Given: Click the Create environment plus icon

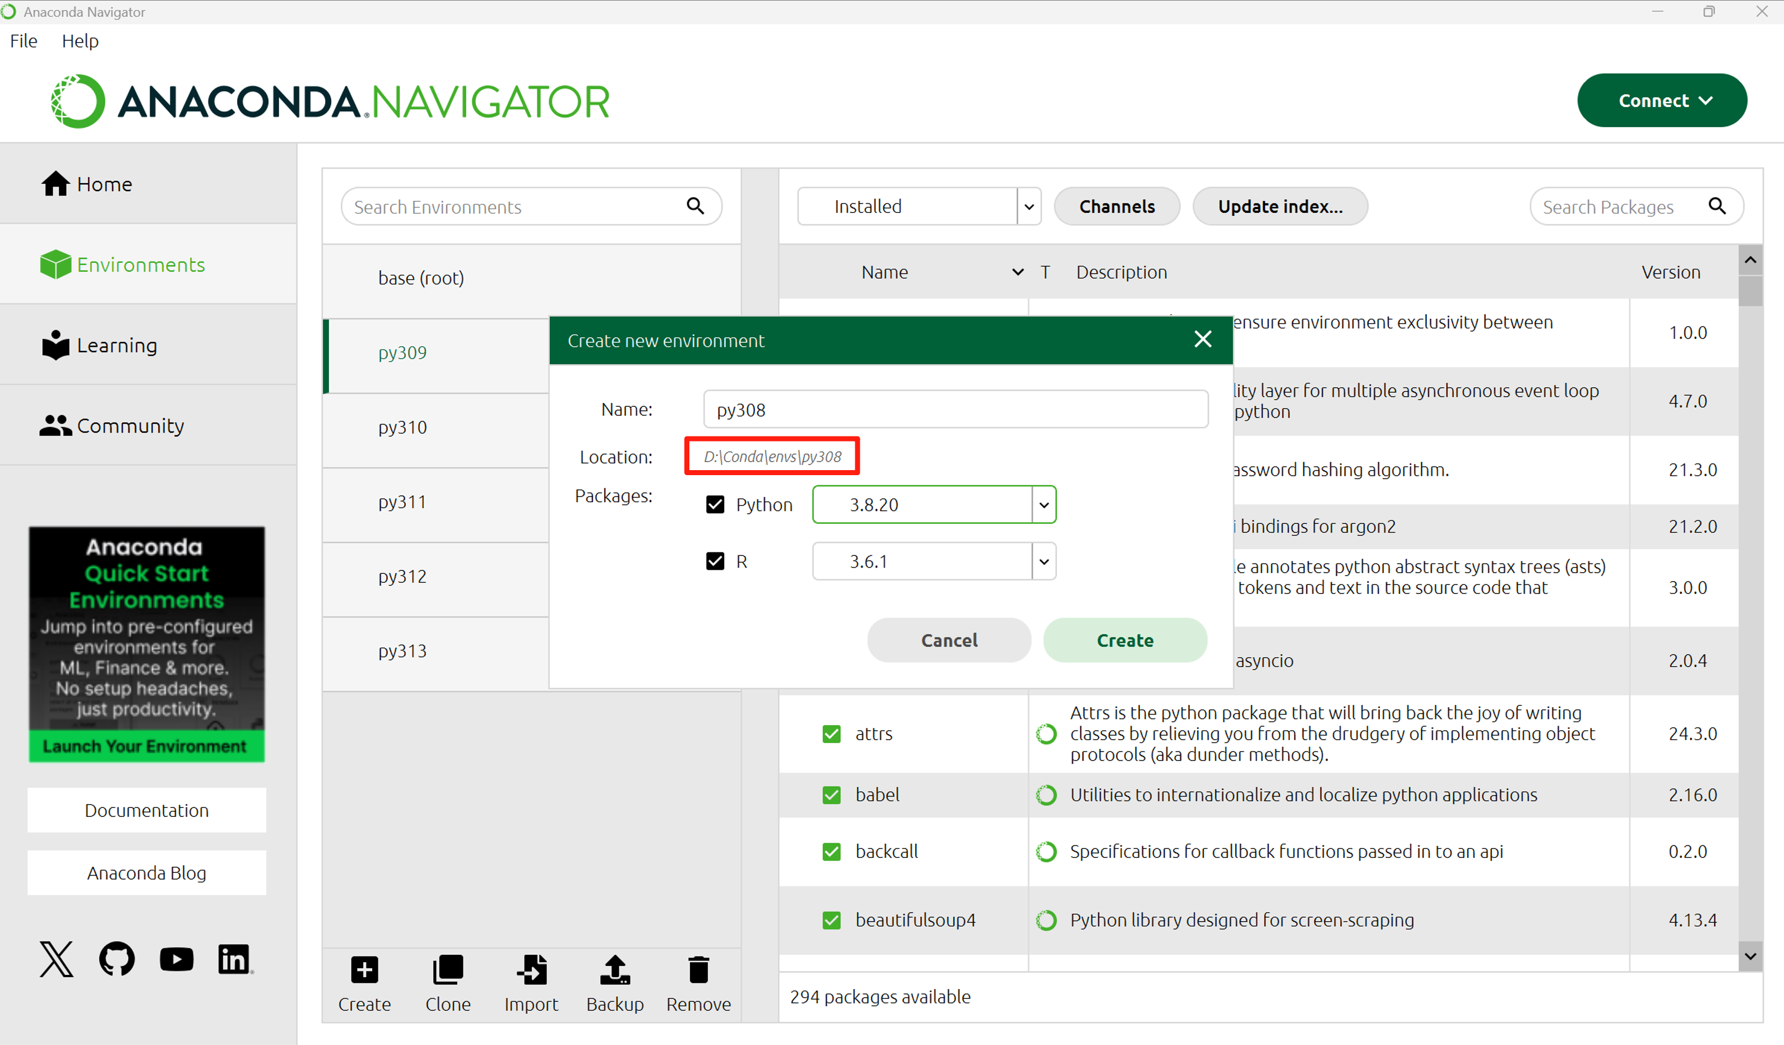Looking at the screenshot, I should [x=364, y=970].
